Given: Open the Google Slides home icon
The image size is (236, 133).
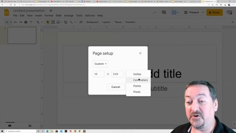Looking at the screenshot, I should pos(7,13).
